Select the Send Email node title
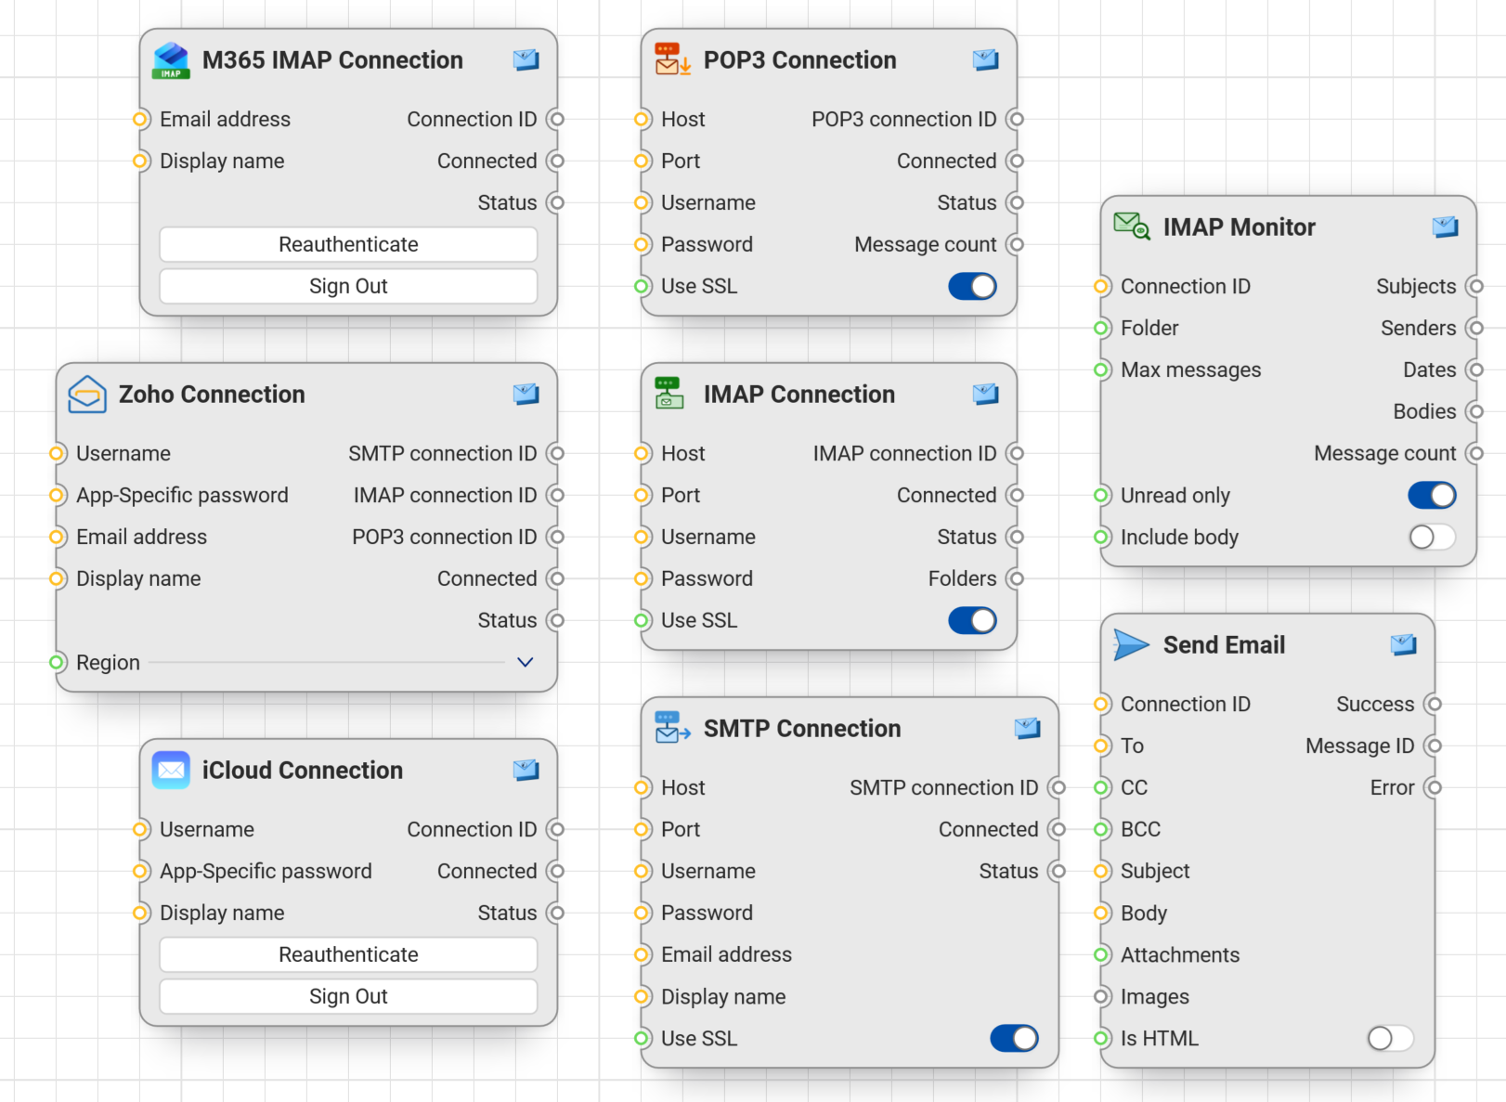1506x1102 pixels. pos(1224,645)
